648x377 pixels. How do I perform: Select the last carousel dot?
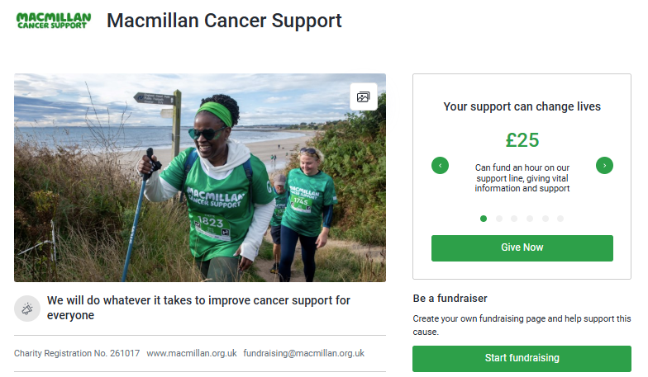[x=560, y=219]
